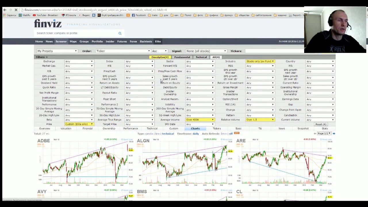Viewport: 368px width, 207px height.
Task: Open the сайтостроение bookmark folder
Action: pyautogui.click(x=261, y=15)
